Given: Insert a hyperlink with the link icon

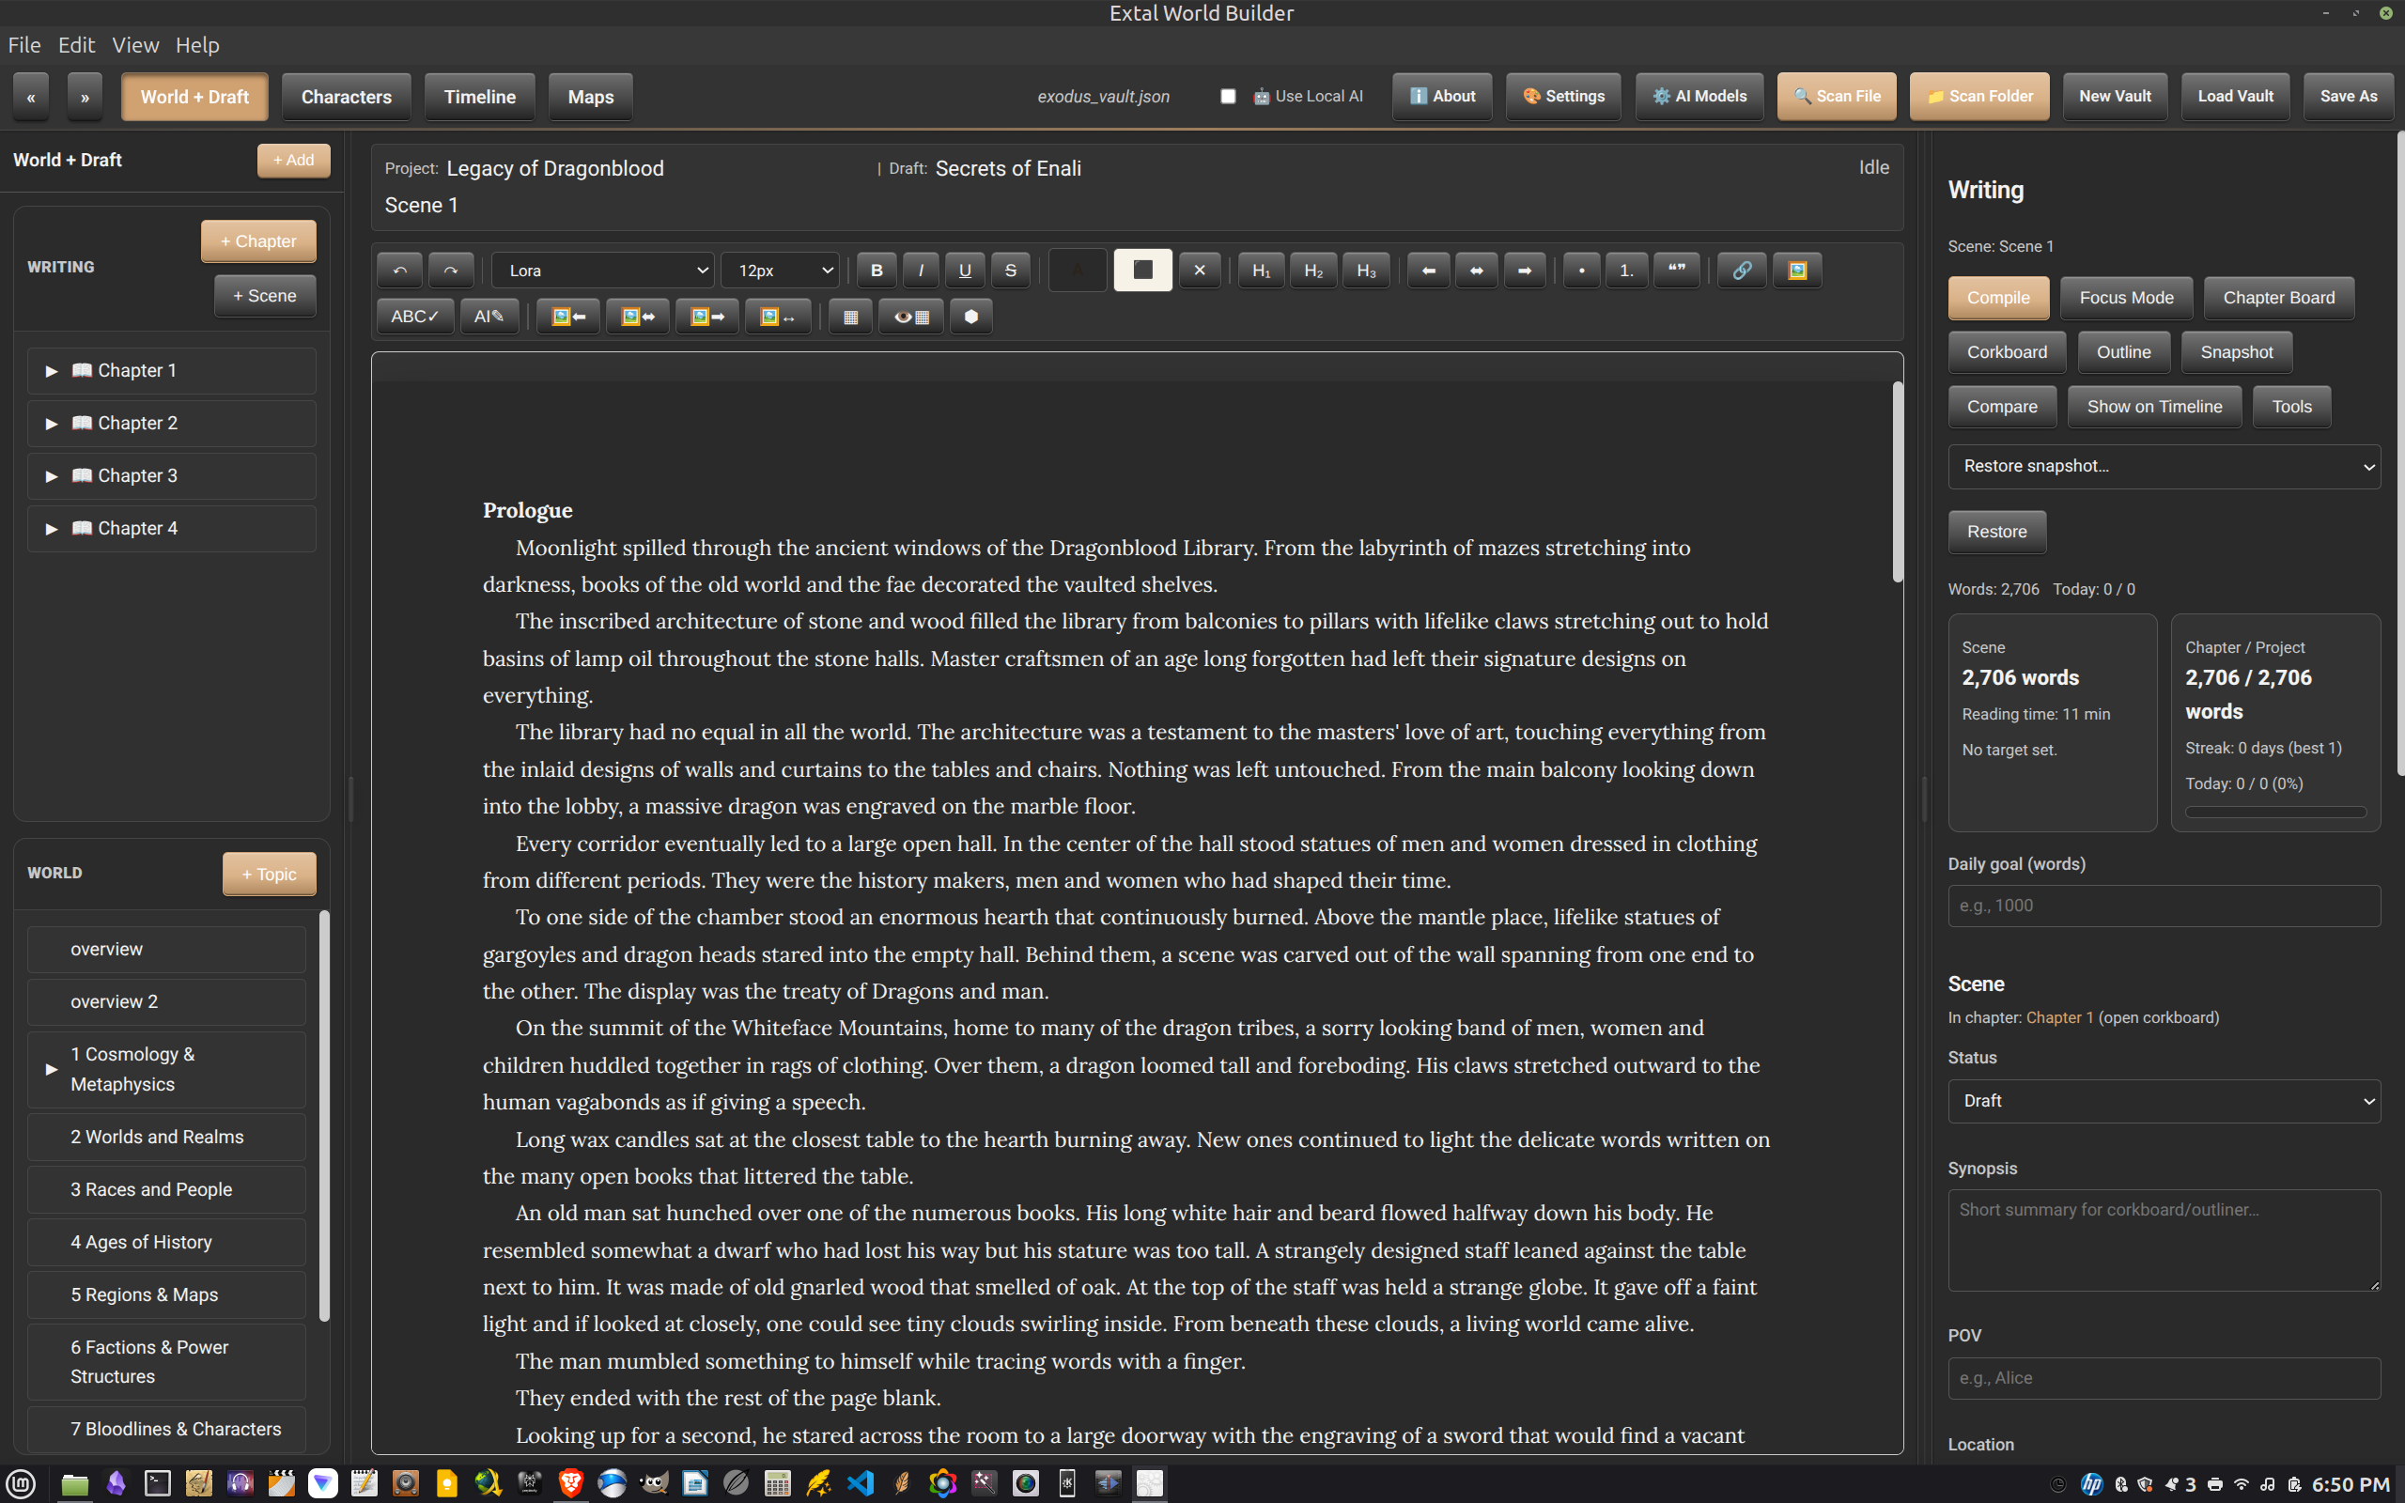Looking at the screenshot, I should click(1741, 271).
